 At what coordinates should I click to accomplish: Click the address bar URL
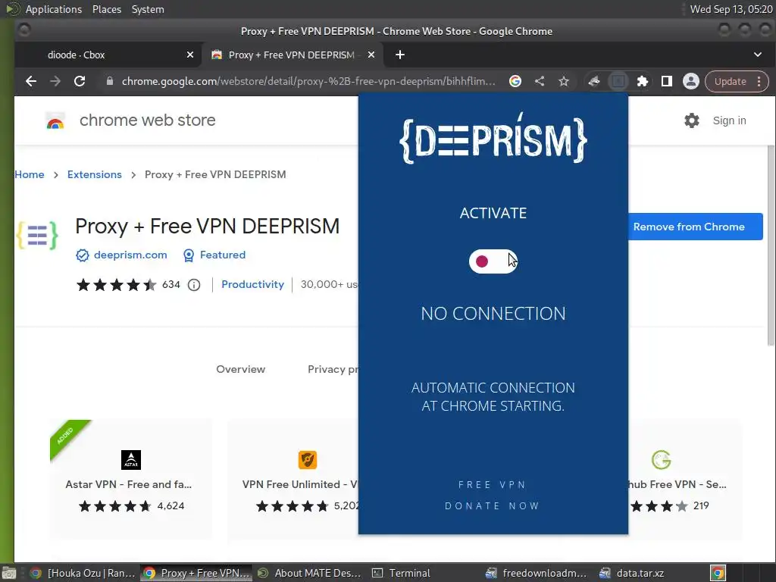308,81
